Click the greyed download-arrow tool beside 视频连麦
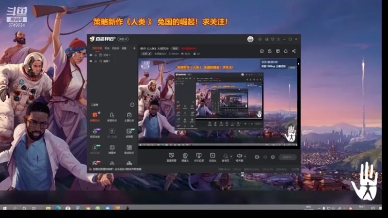 point(112,133)
